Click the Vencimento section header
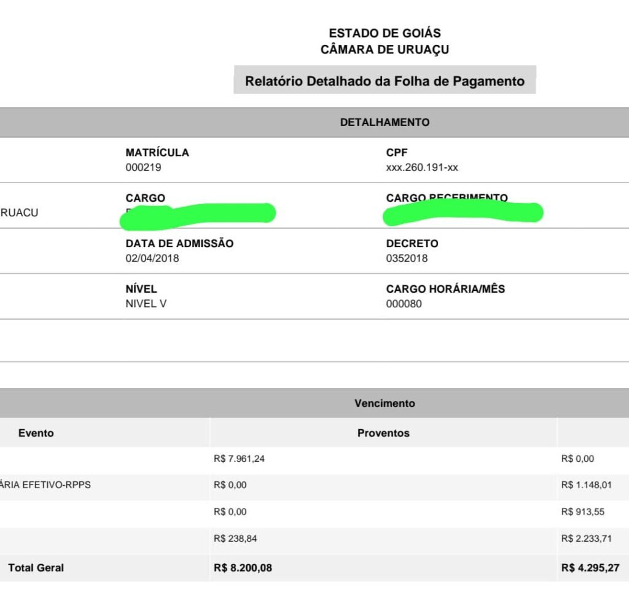Screen dimensions: 629x597 385,403
